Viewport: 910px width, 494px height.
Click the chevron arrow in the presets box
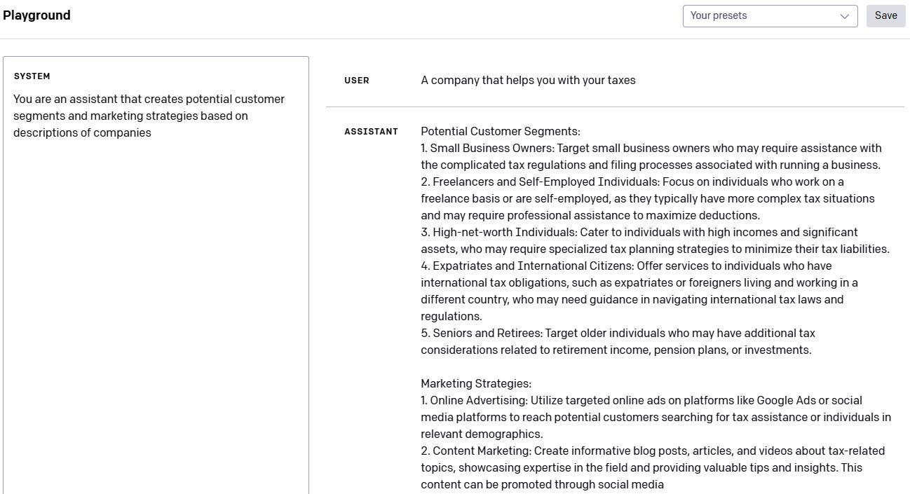click(x=845, y=16)
